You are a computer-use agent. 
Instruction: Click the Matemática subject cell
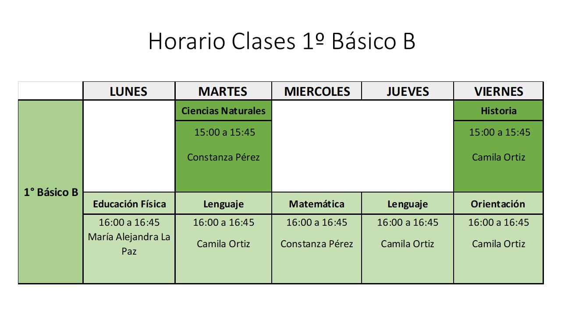316,204
